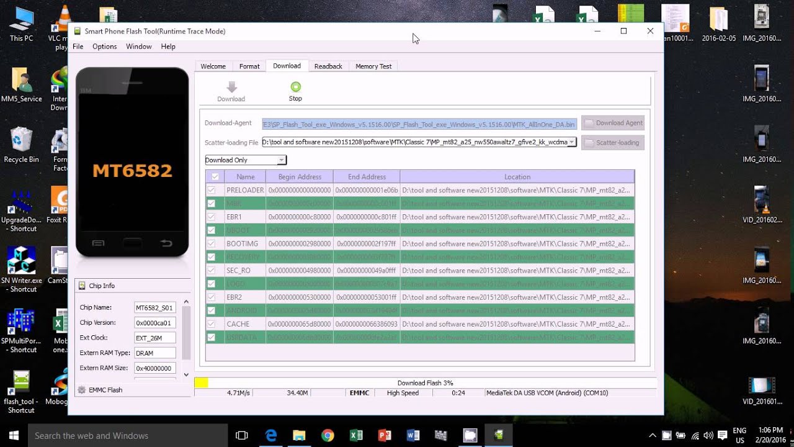Select SPMultiPor... shortcut desktop icon
Viewport: 794px width, 447px height.
coord(21,330)
